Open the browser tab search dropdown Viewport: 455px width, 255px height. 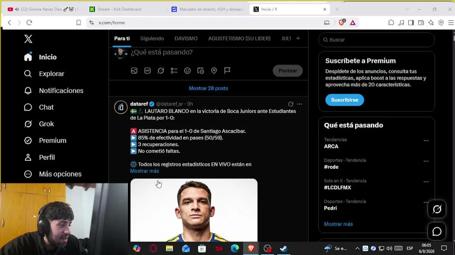(x=407, y=9)
